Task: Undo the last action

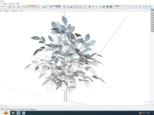Action: (x=2, y=7)
